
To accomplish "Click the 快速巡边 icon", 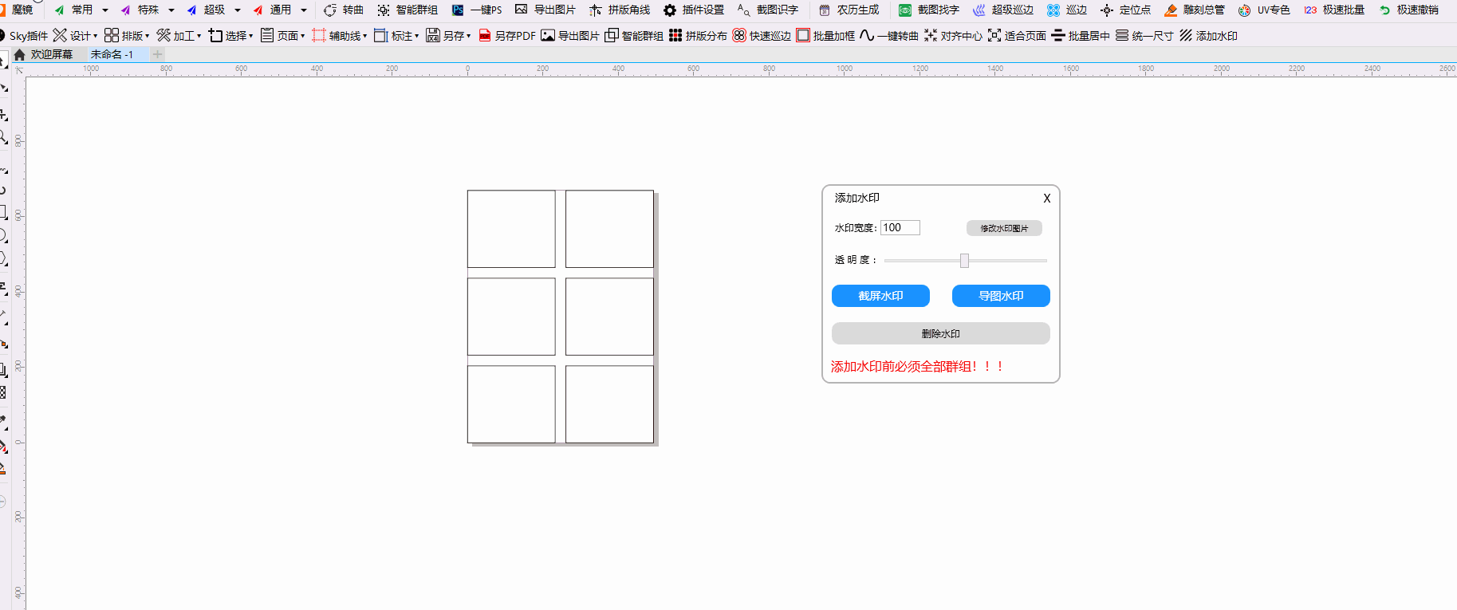I will [x=739, y=35].
